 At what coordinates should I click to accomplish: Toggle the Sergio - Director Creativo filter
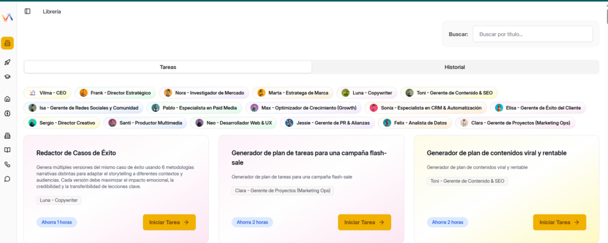[62, 123]
